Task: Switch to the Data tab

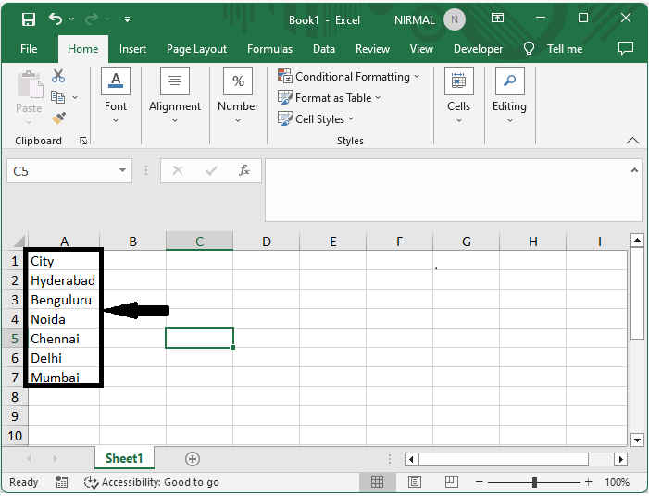Action: tap(324, 49)
